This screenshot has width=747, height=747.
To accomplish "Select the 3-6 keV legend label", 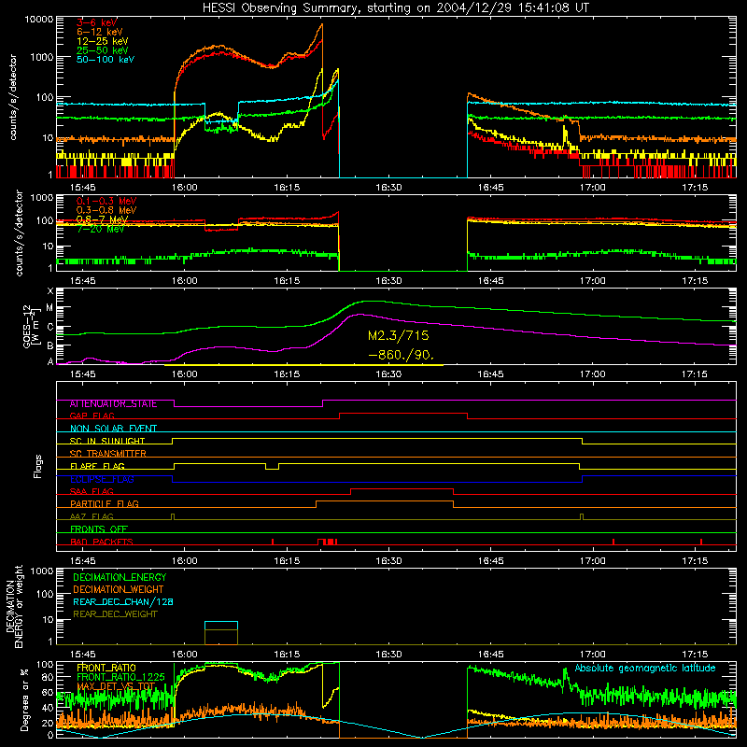I will pyautogui.click(x=97, y=22).
